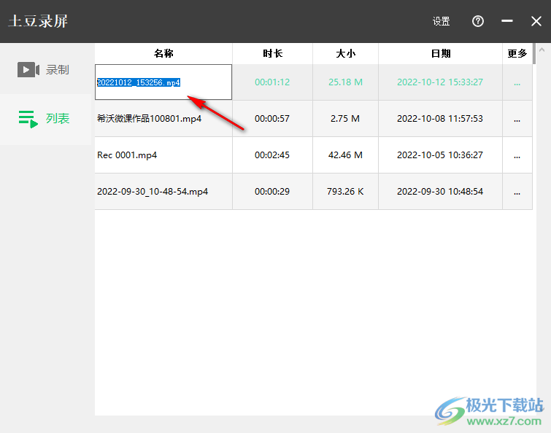Close the 土豆录屏 window
Image resolution: width=551 pixels, height=433 pixels.
point(536,21)
